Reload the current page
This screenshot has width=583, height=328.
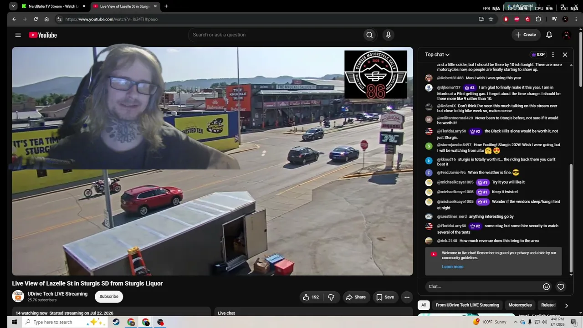[36, 19]
